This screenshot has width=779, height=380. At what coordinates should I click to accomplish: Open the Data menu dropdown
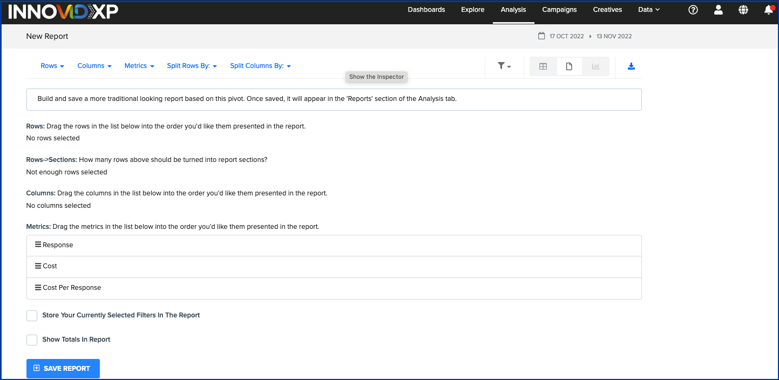point(648,10)
